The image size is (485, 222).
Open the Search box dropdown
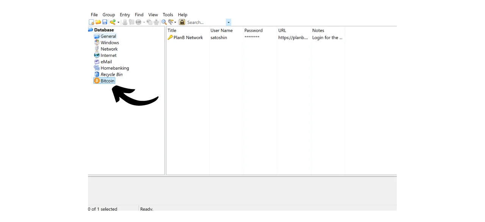point(228,22)
